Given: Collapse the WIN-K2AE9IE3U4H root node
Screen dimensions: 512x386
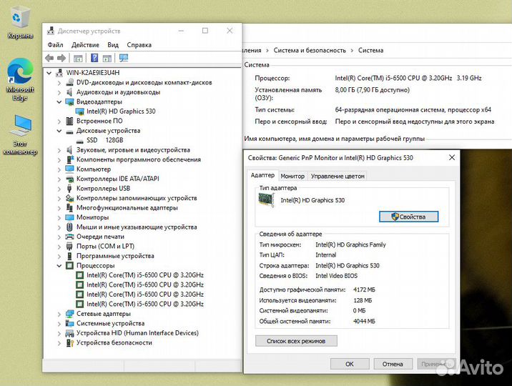Looking at the screenshot, I should [x=49, y=73].
